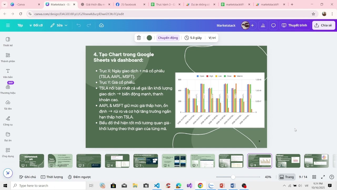Open the page background green color swatch
Image resolution: width=337 pixels, height=190 pixels.
click(x=149, y=38)
